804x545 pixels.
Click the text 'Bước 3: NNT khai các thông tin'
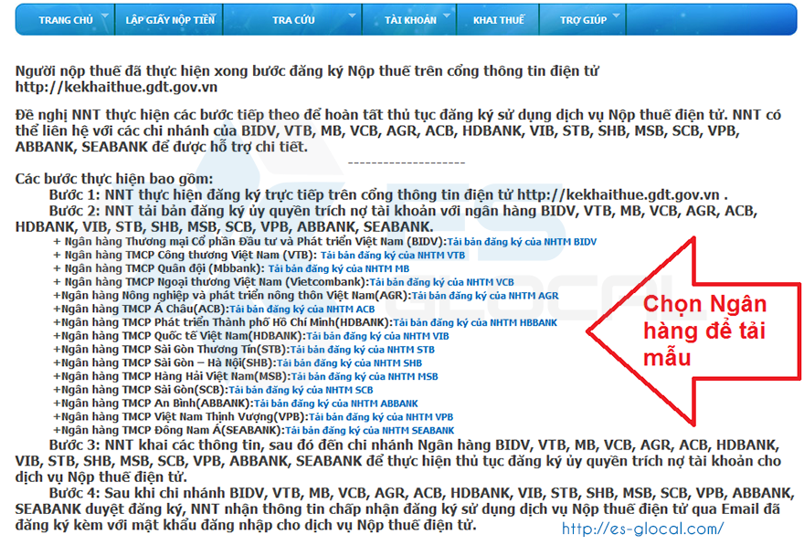398,461
